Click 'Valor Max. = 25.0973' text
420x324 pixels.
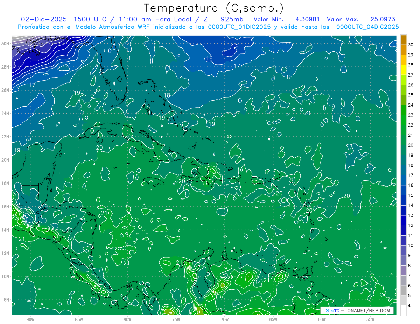pyautogui.click(x=361, y=19)
